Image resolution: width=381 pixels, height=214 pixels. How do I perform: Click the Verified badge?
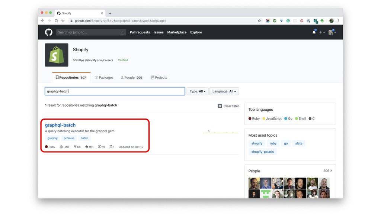[x=123, y=60]
